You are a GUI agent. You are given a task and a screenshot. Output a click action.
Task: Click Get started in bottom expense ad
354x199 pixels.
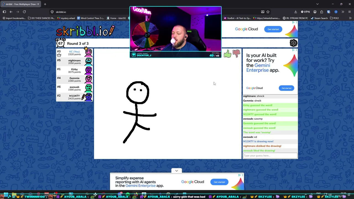coord(219,182)
